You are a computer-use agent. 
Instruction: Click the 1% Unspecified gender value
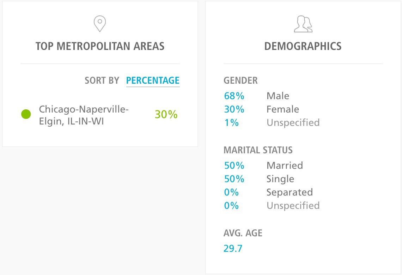pos(231,123)
